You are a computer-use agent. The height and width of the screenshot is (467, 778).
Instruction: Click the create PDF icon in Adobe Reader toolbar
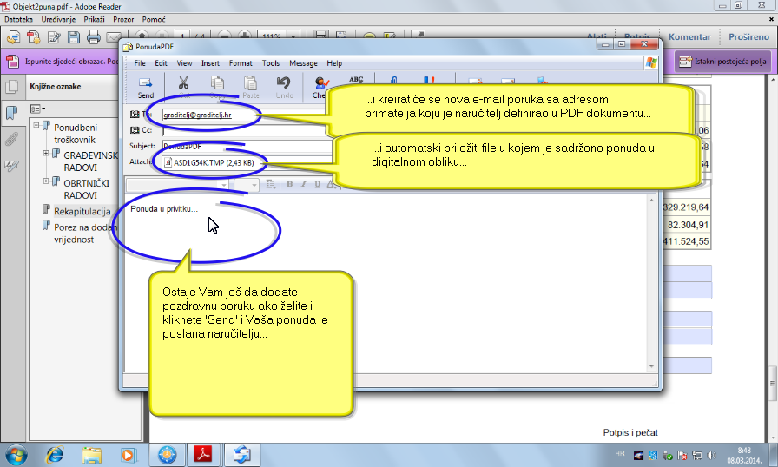(x=33, y=37)
